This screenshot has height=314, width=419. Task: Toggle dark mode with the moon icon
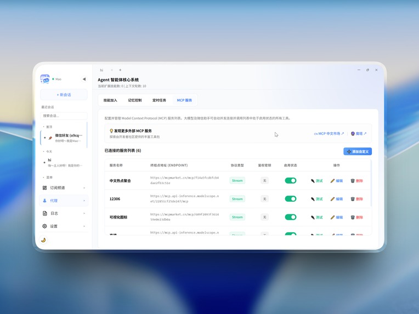[x=43, y=240]
